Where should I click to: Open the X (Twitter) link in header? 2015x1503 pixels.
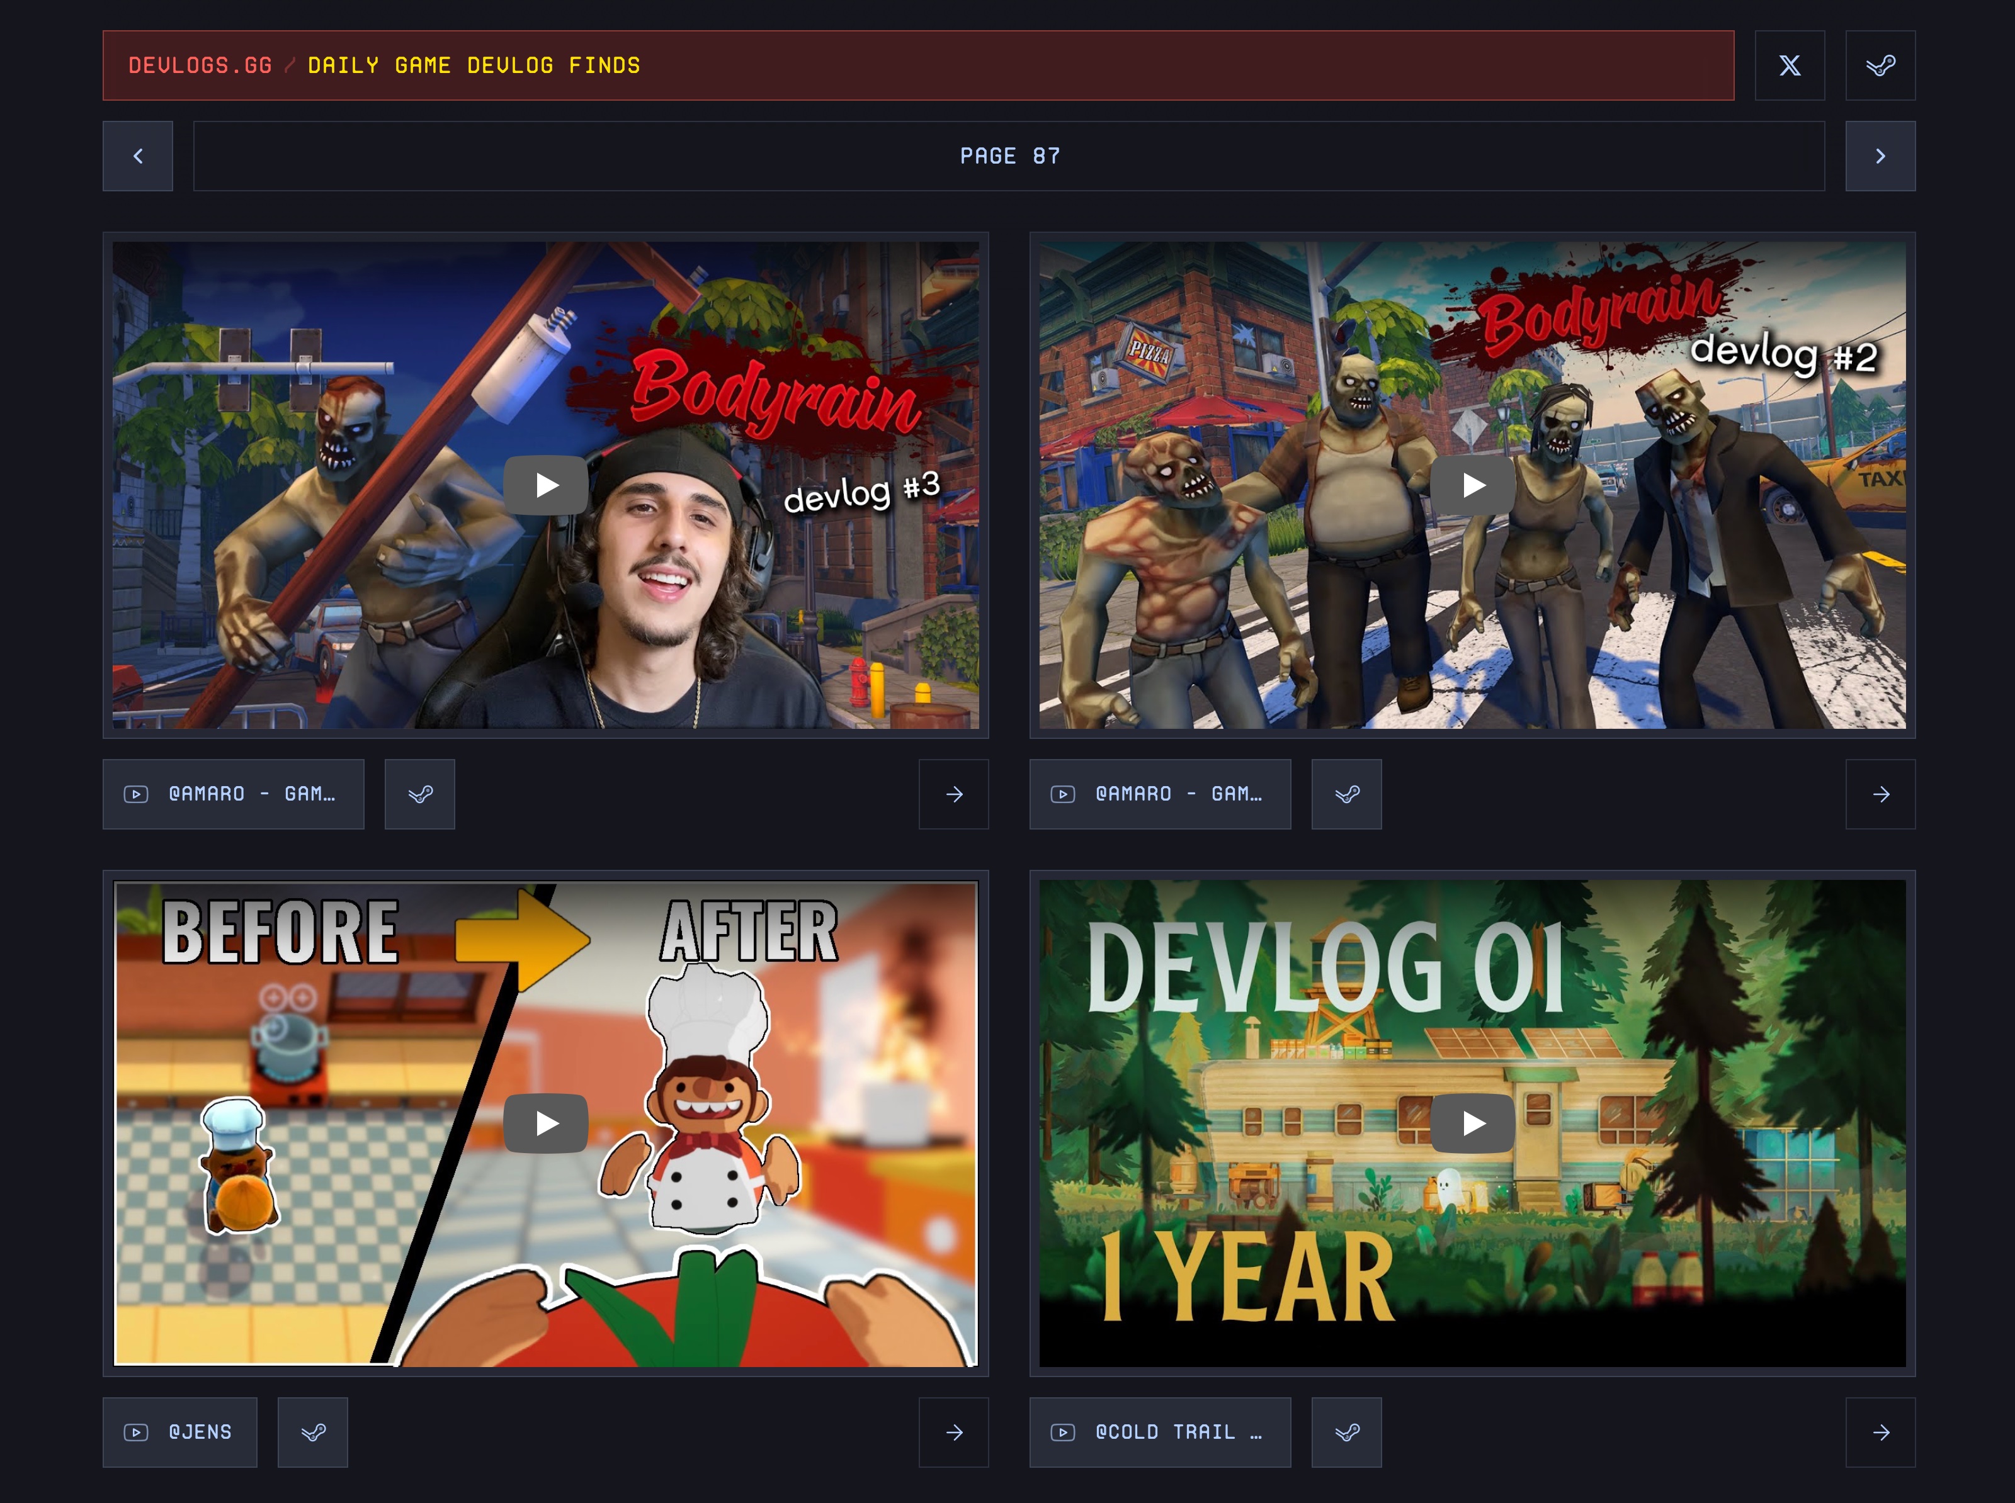coord(1790,65)
